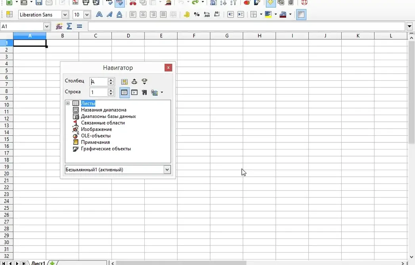Apply the dark red font color
The width and height of the screenshot is (415, 265).
[x=283, y=14]
